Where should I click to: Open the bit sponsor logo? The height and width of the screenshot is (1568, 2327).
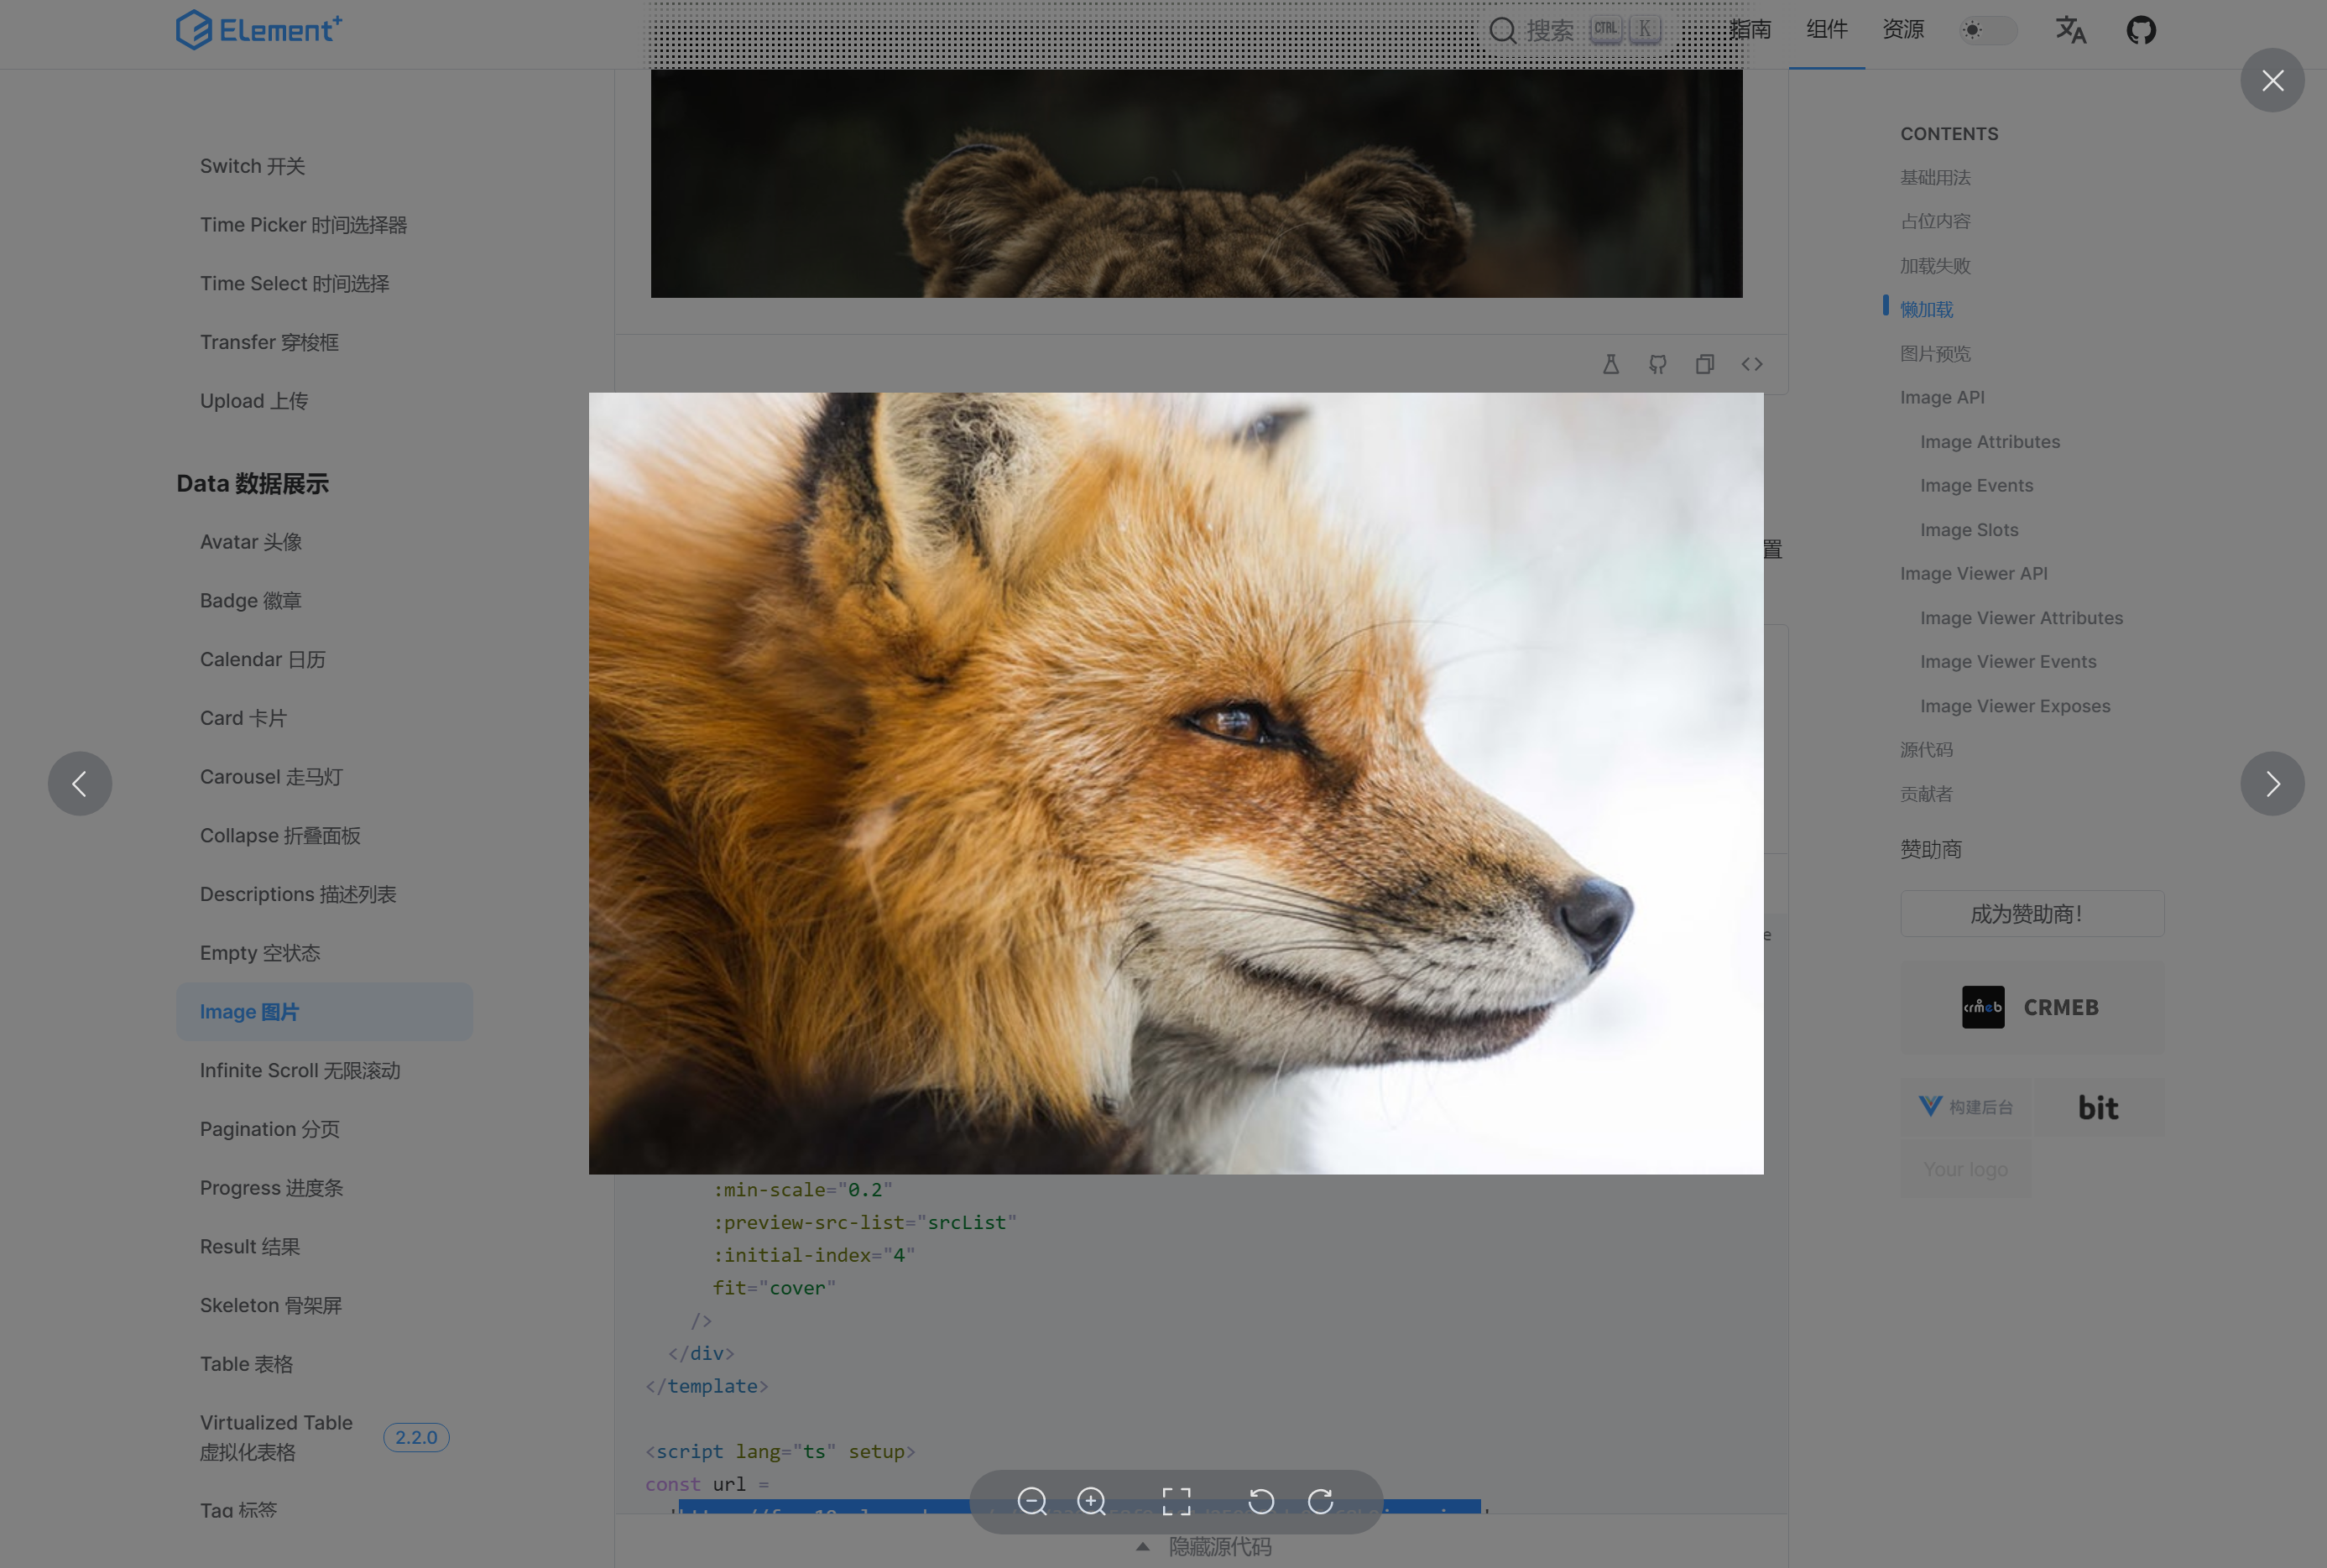point(2098,1107)
